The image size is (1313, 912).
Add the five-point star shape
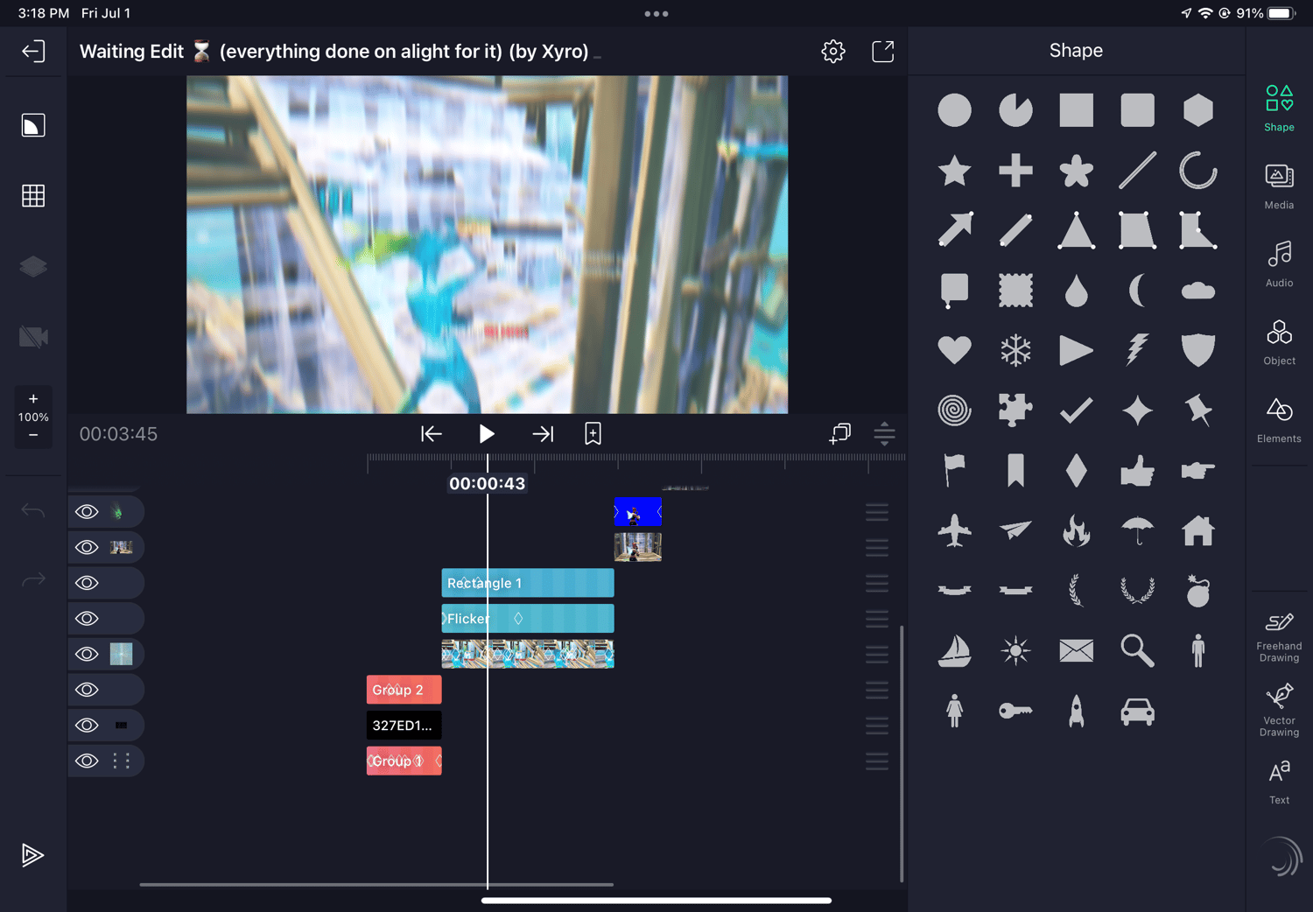[954, 171]
